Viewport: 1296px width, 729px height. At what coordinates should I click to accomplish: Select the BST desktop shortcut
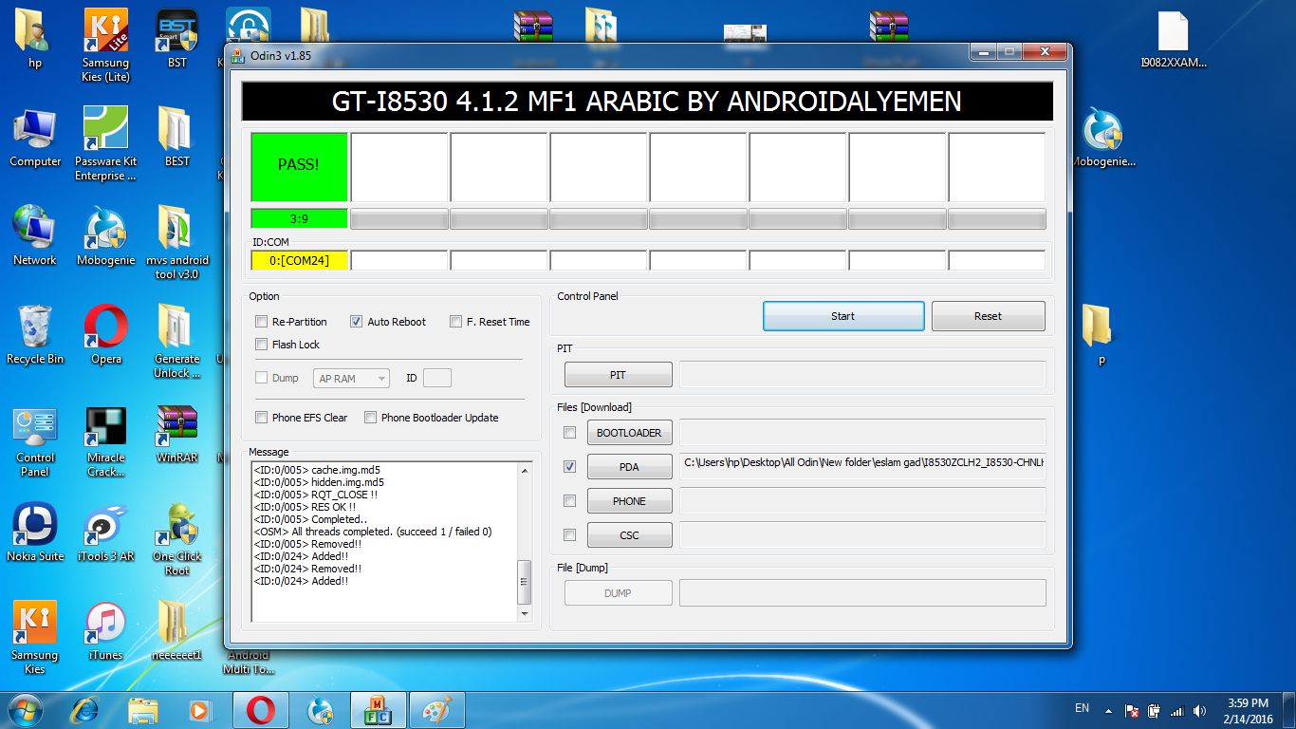pyautogui.click(x=176, y=39)
